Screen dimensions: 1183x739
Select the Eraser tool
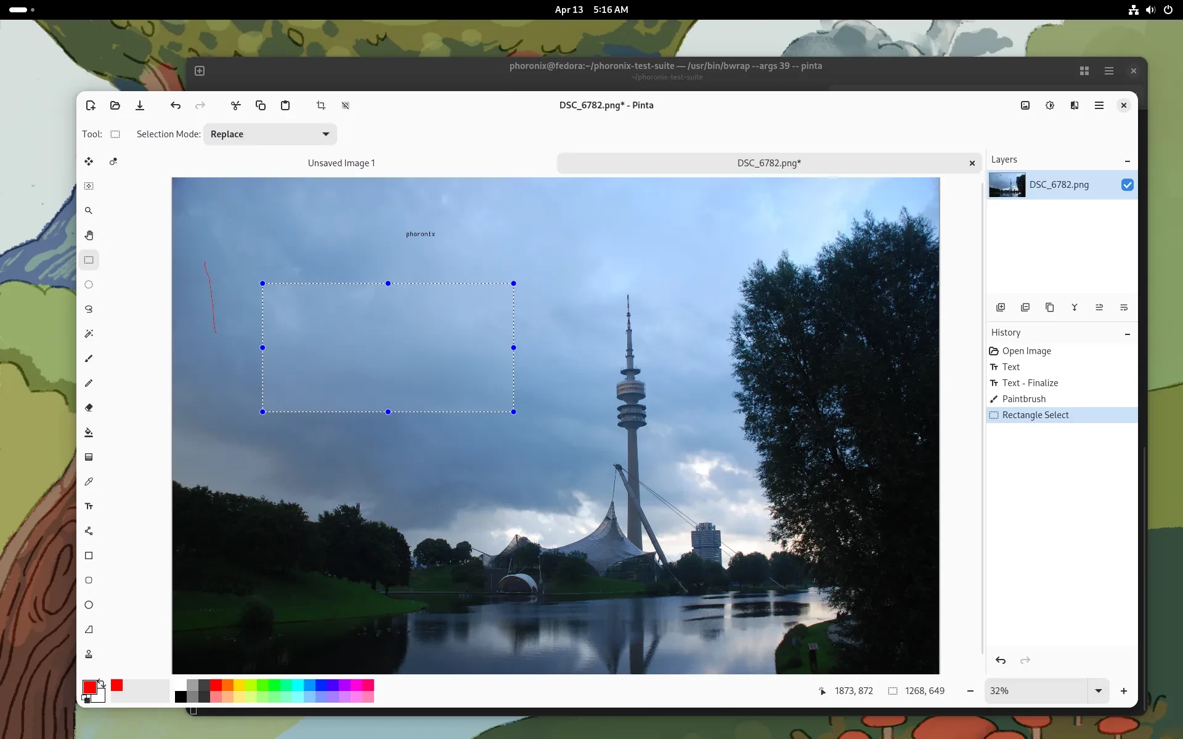tap(89, 408)
